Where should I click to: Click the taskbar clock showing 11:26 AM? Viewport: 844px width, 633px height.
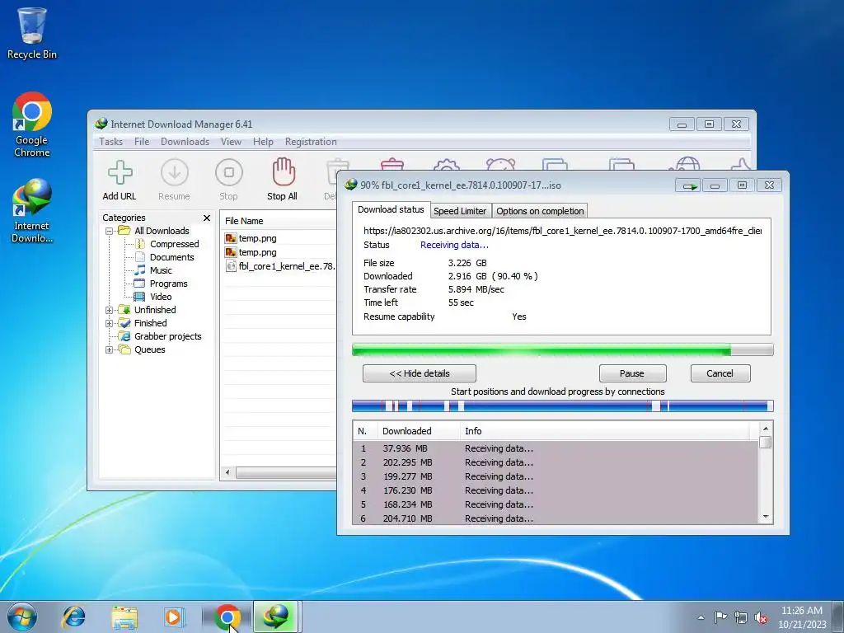click(801, 617)
